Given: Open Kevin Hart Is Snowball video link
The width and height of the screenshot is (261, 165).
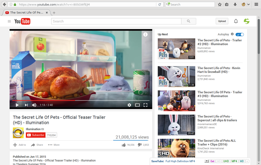Looking at the screenshot, I should [219, 70].
